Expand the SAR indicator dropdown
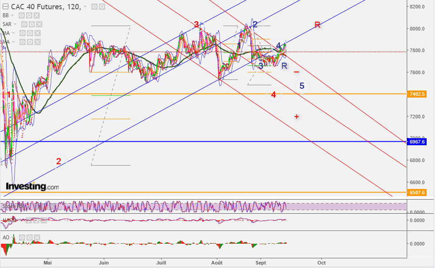This screenshot has width=435, height=268. [15, 24]
